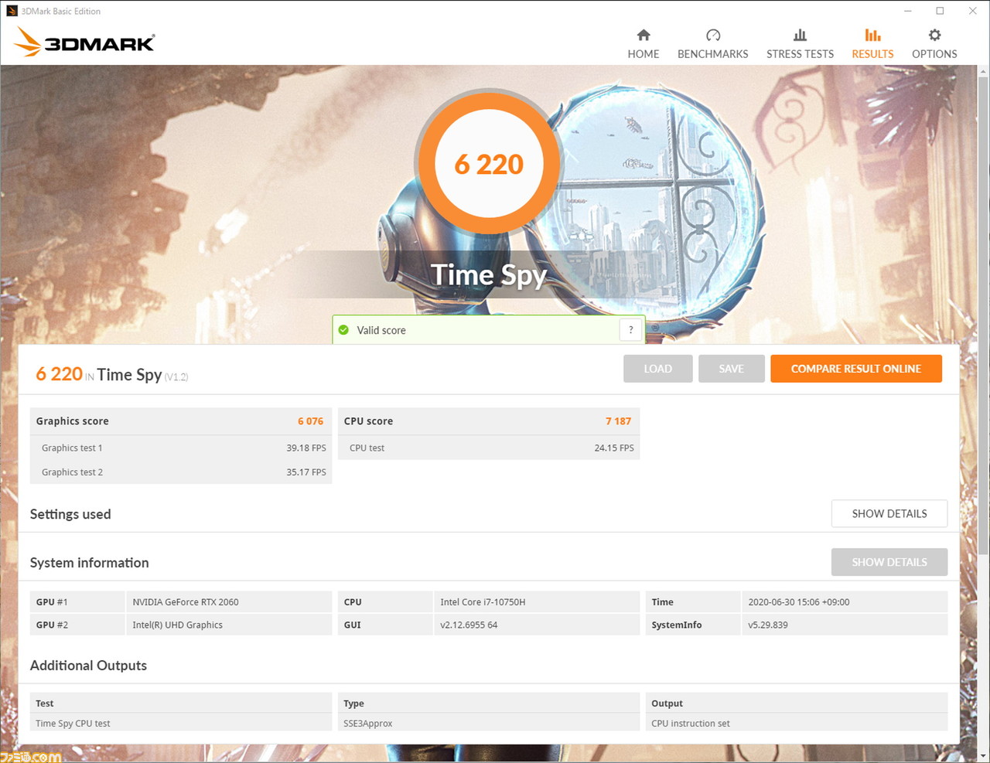Click the scrollbar down arrow
This screenshot has width=990, height=763.
click(983, 755)
